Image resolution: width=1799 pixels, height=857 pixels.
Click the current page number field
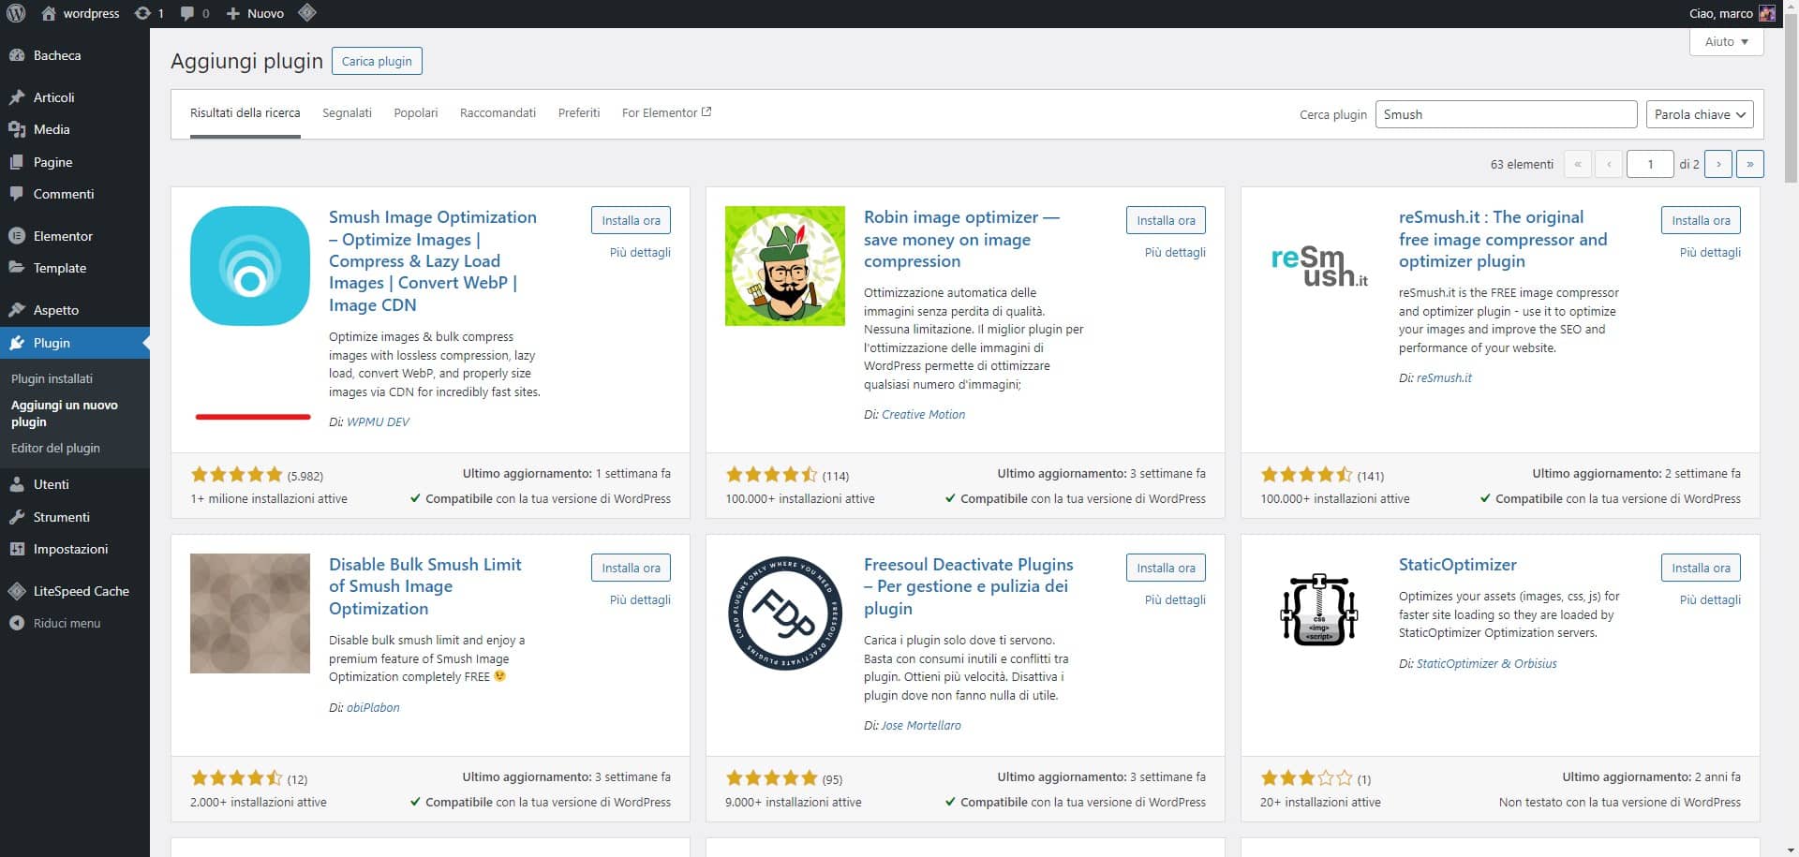(1650, 164)
